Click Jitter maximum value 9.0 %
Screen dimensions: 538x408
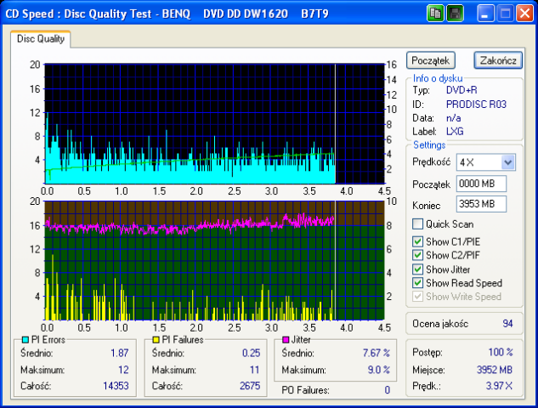(x=379, y=370)
